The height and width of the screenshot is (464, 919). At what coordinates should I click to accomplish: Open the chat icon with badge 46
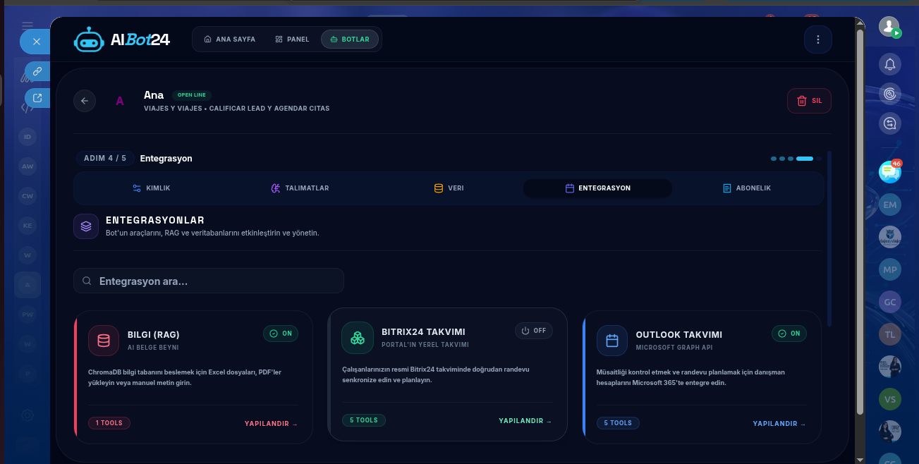tap(890, 171)
